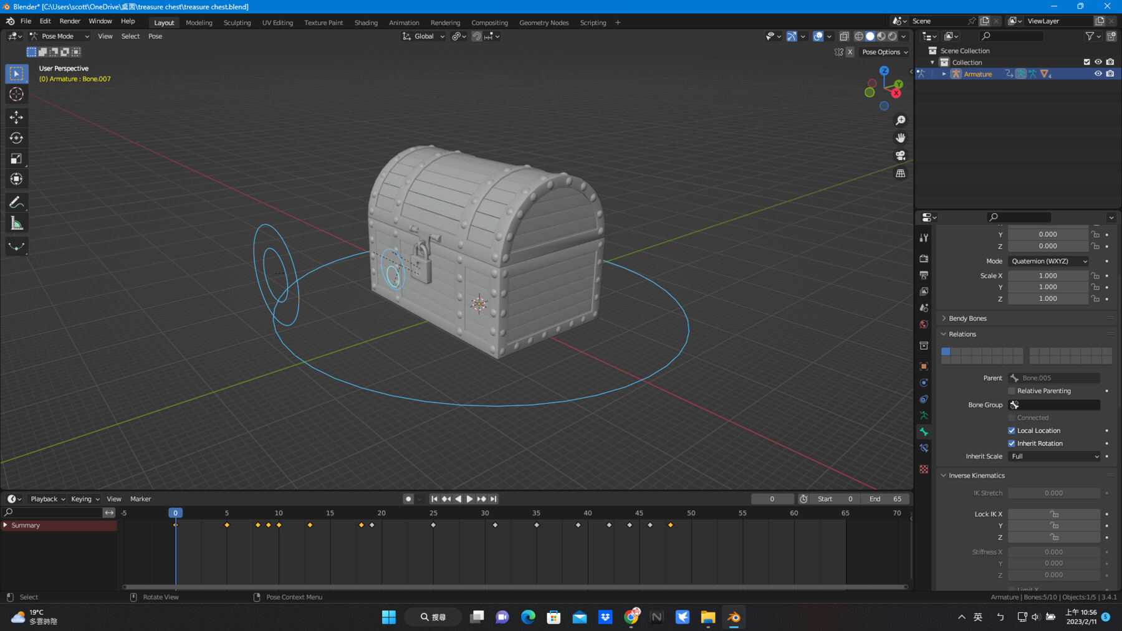Uncheck the Local Location checkbox
The height and width of the screenshot is (631, 1122).
1012,430
